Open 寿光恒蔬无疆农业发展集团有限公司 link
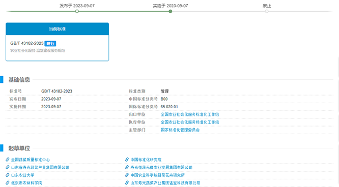 pyautogui.click(x=161, y=167)
